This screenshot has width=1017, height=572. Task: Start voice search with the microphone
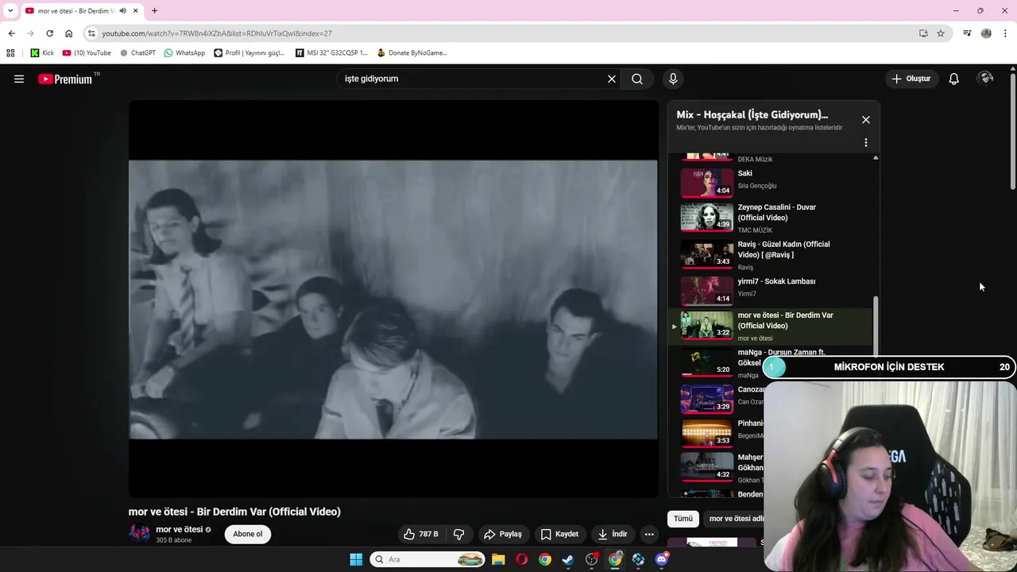coord(673,79)
